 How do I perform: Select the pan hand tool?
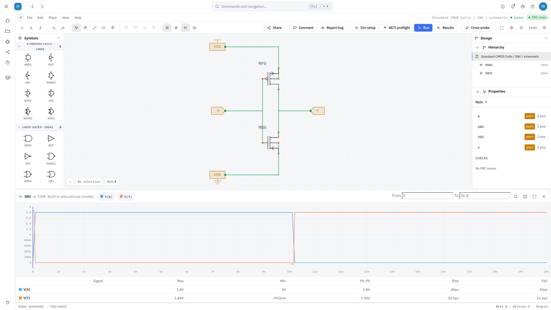[x=85, y=28]
